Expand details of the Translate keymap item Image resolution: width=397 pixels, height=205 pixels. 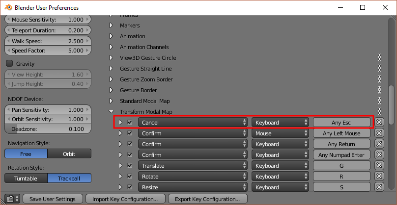tap(120, 166)
